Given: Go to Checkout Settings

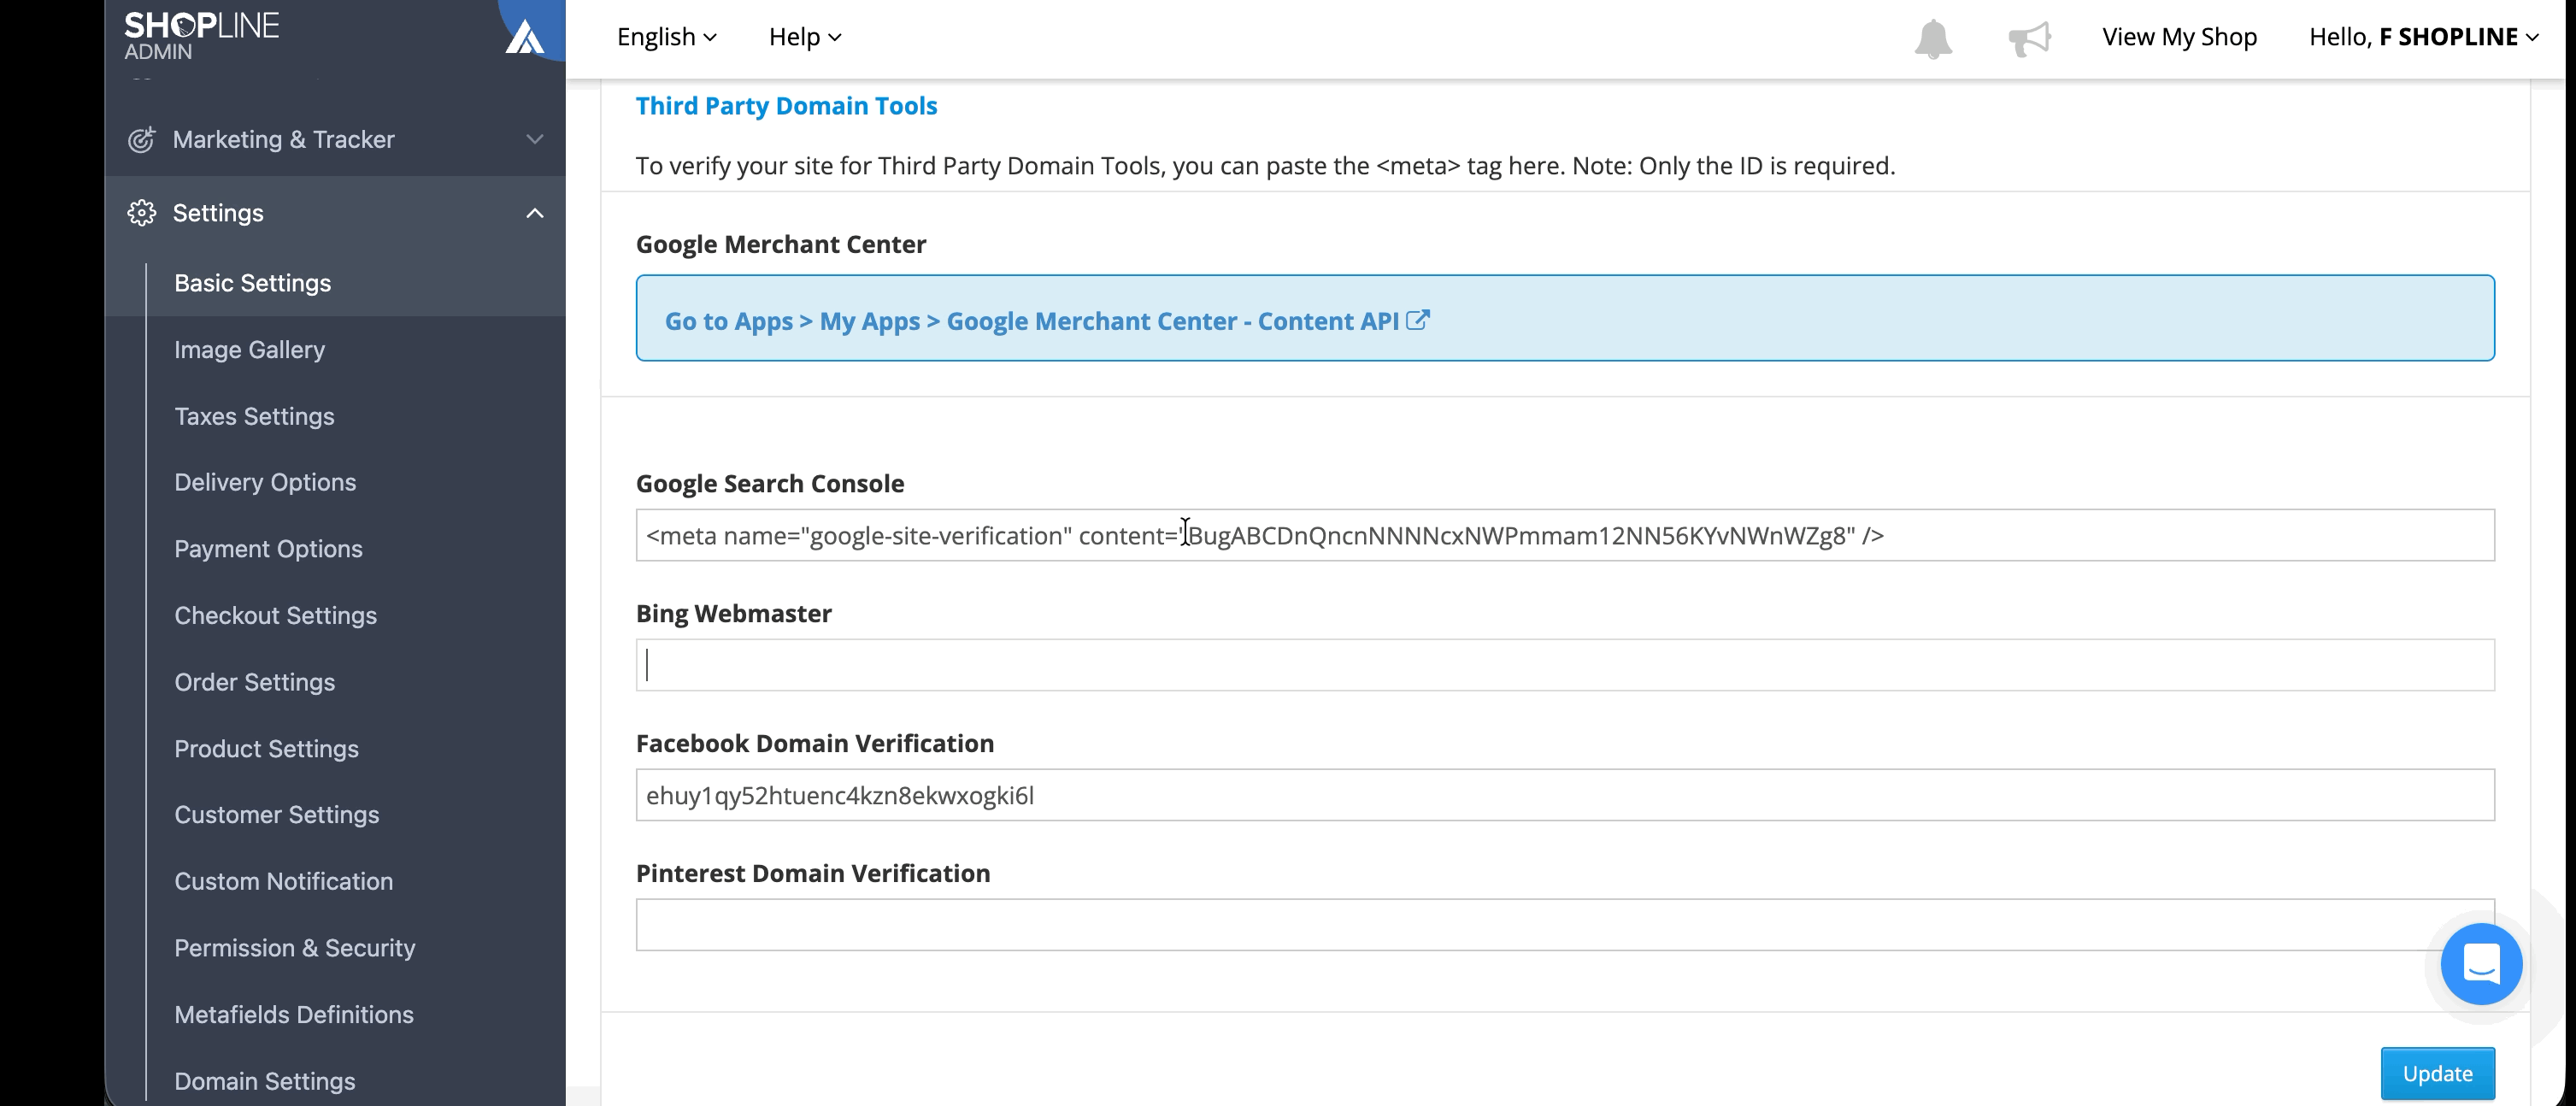Looking at the screenshot, I should 275,615.
